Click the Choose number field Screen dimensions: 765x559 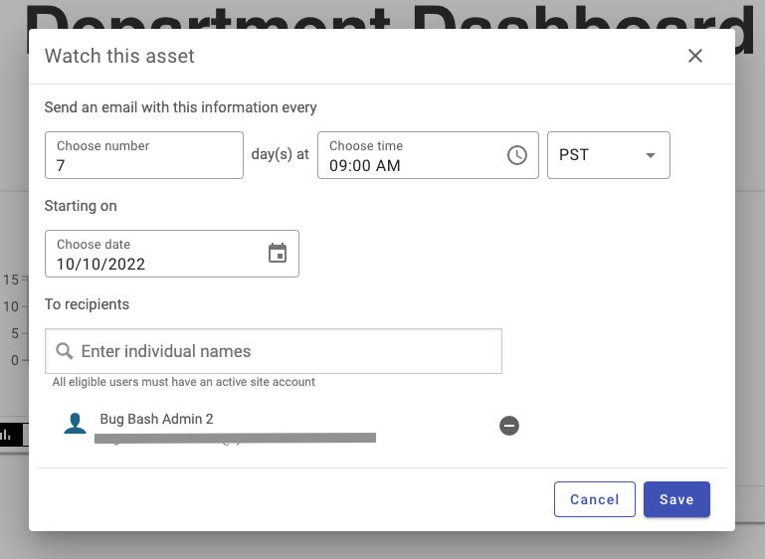click(x=144, y=155)
